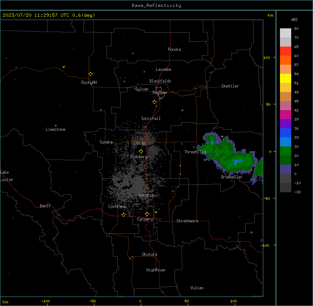
Task: Click the km unit label at top right
Action: 271,15
